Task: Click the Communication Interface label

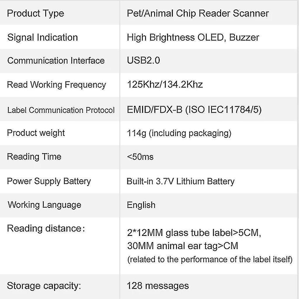Action: point(56,61)
